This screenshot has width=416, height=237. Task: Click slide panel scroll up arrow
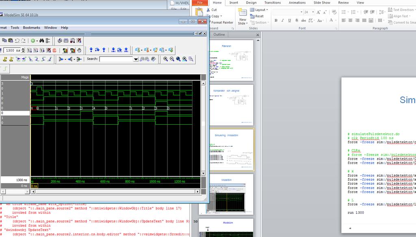pos(258,40)
